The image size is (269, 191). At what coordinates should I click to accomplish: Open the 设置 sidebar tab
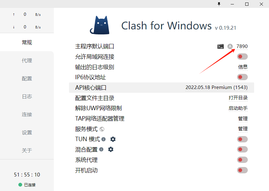pos(27,133)
